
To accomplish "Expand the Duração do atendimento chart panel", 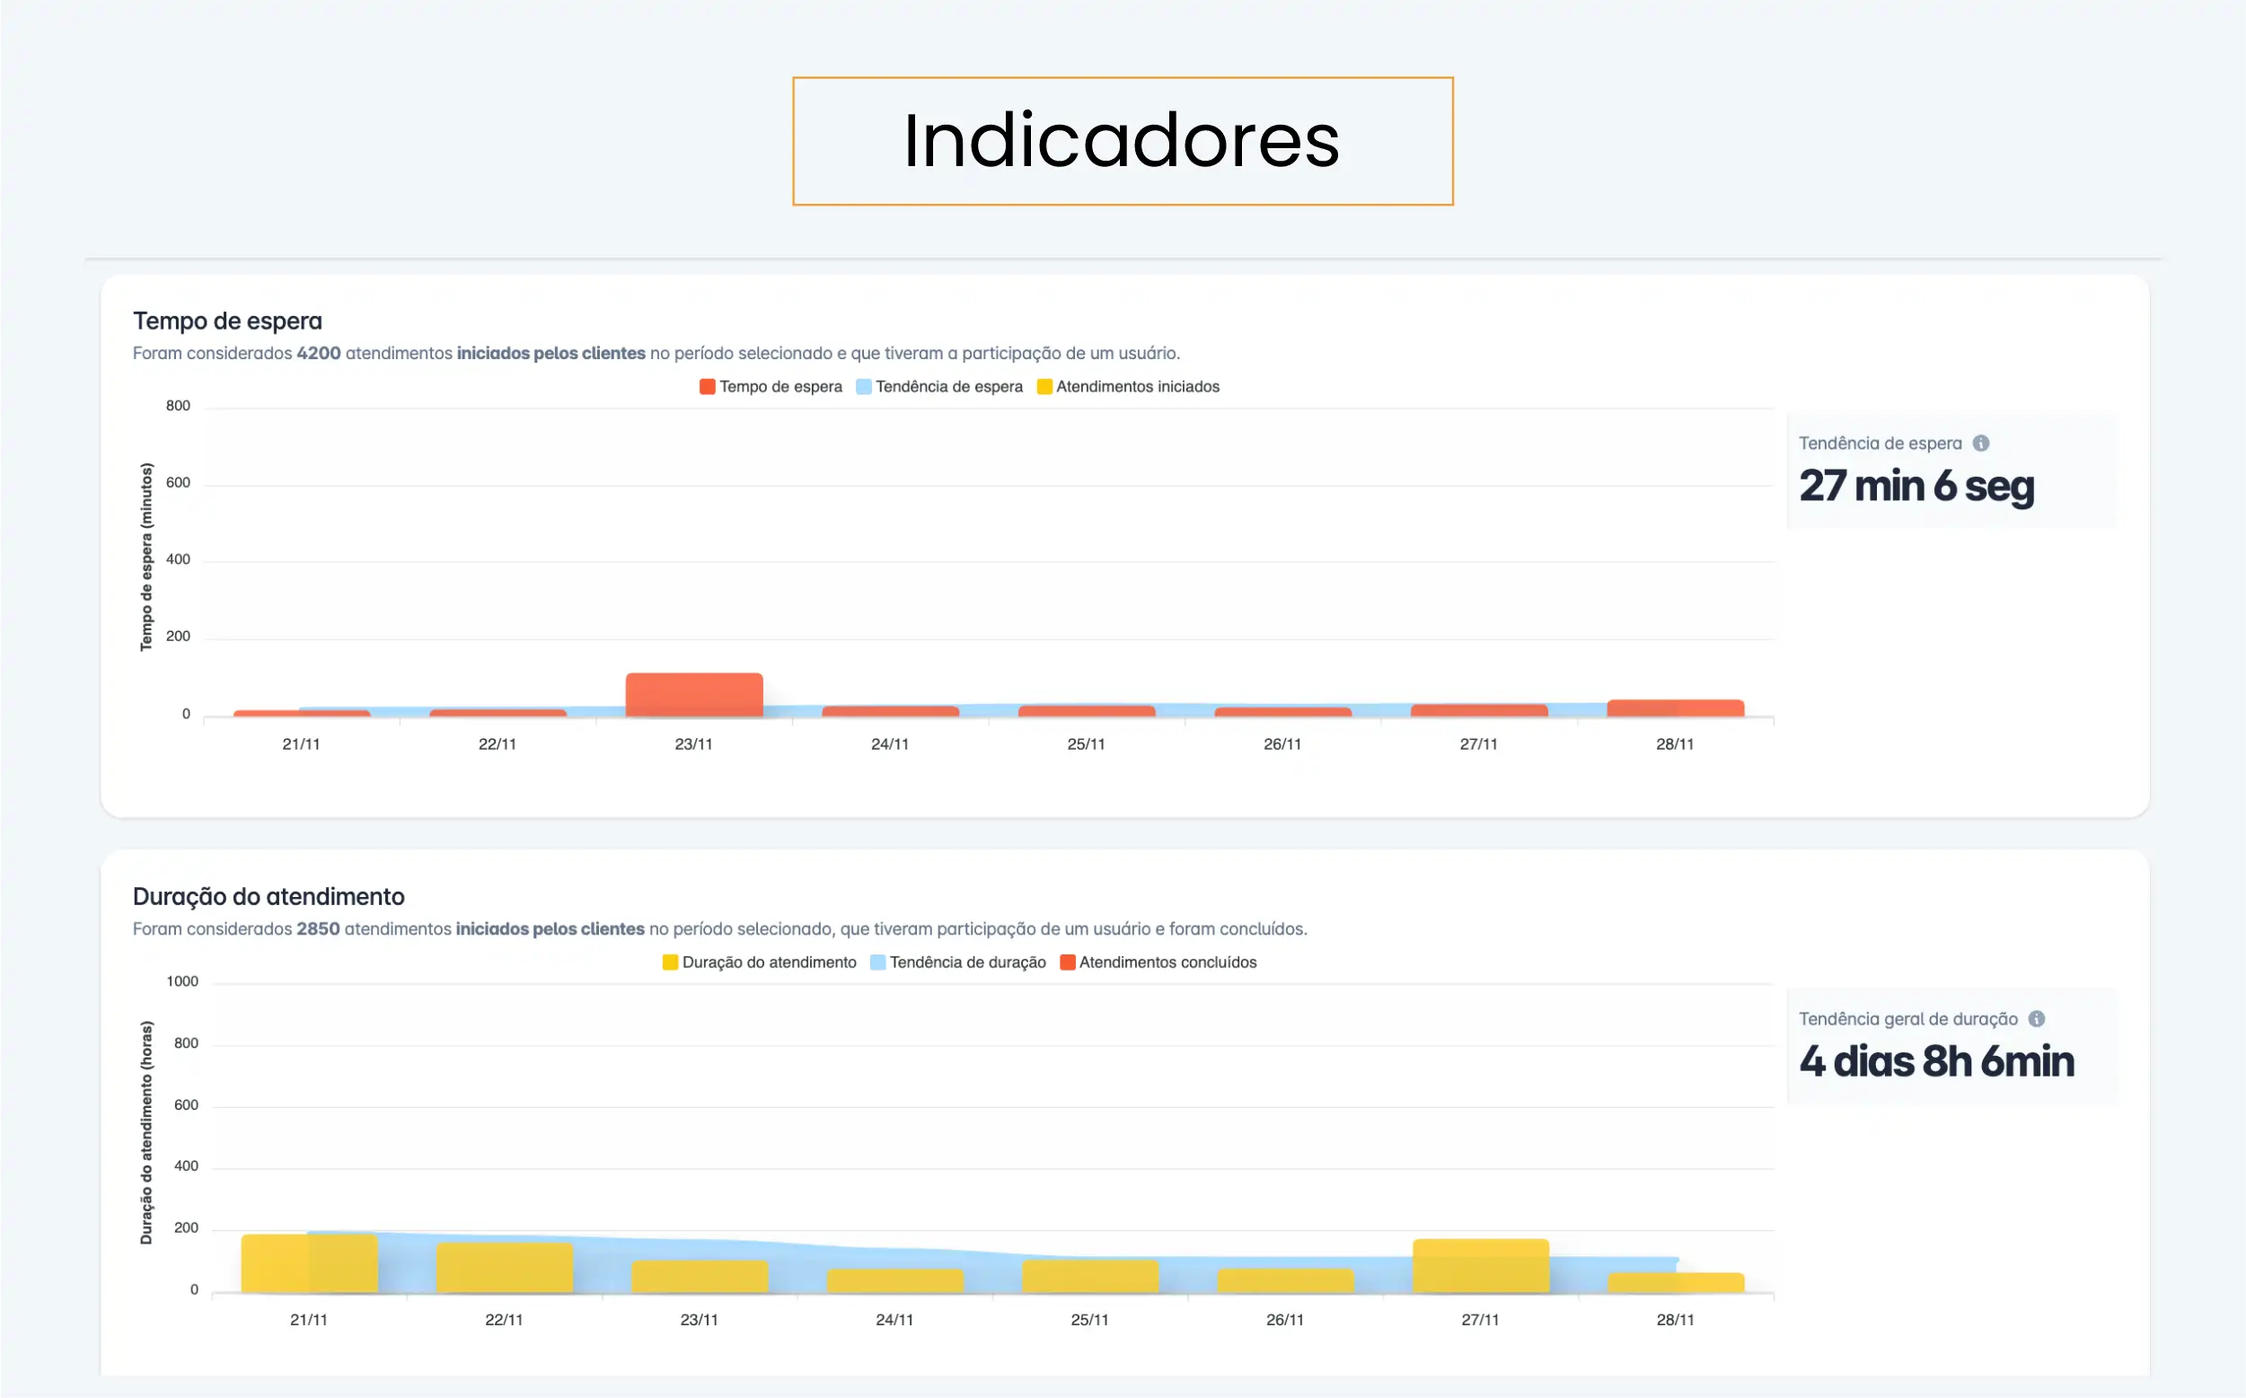I will click(269, 896).
